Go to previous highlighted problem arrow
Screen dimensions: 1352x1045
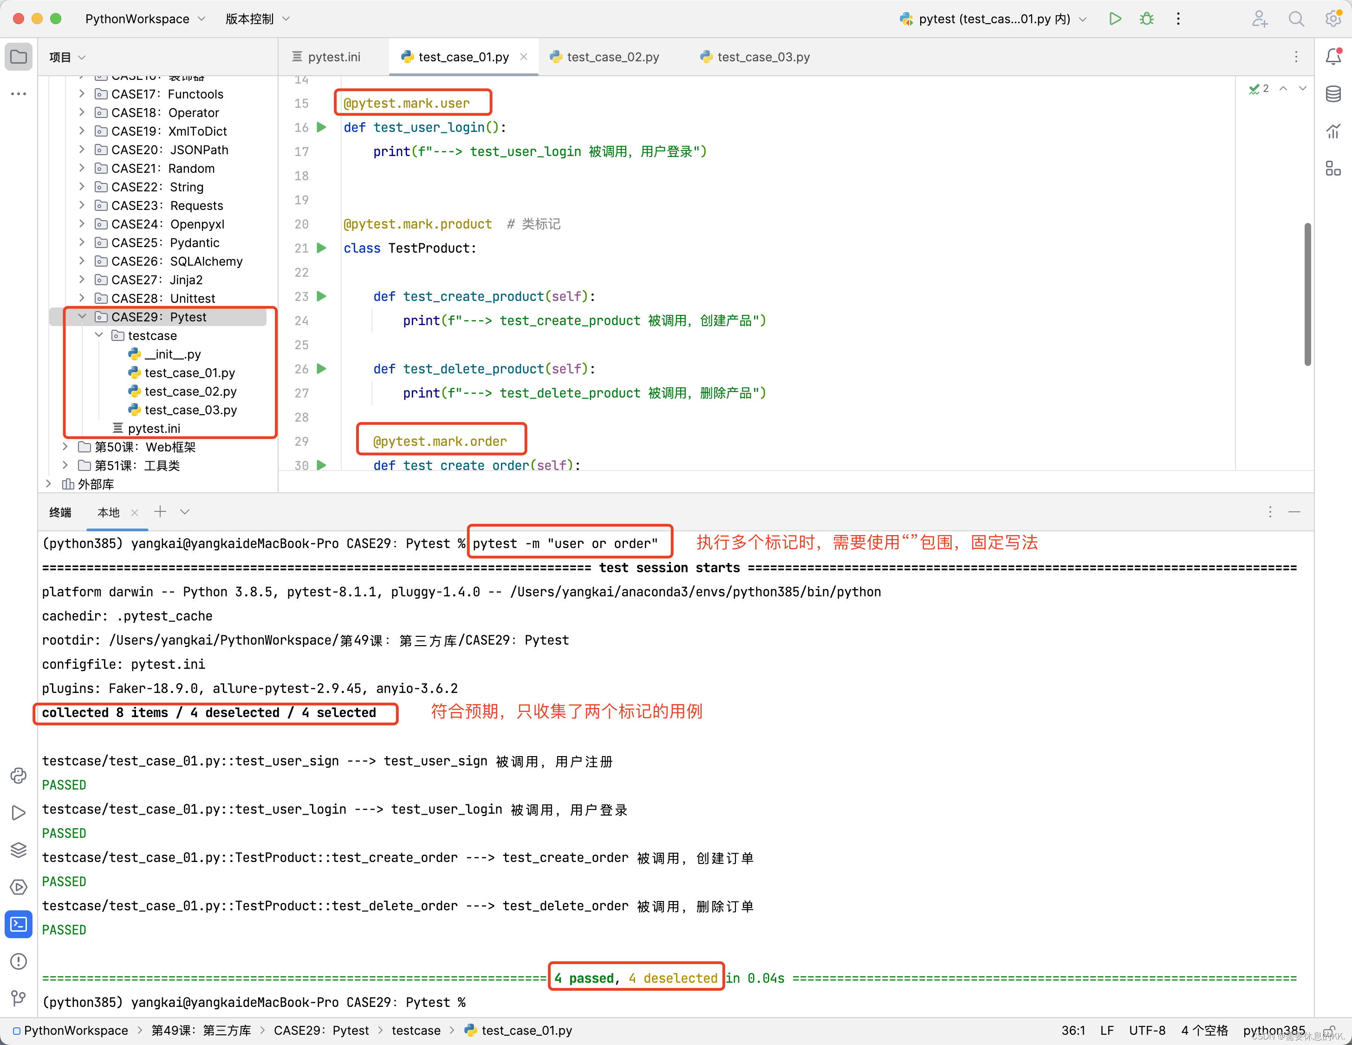(1283, 89)
